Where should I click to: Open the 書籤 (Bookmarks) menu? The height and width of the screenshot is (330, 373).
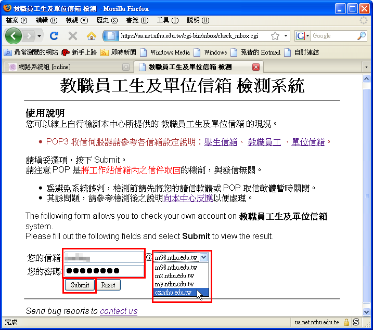136,20
